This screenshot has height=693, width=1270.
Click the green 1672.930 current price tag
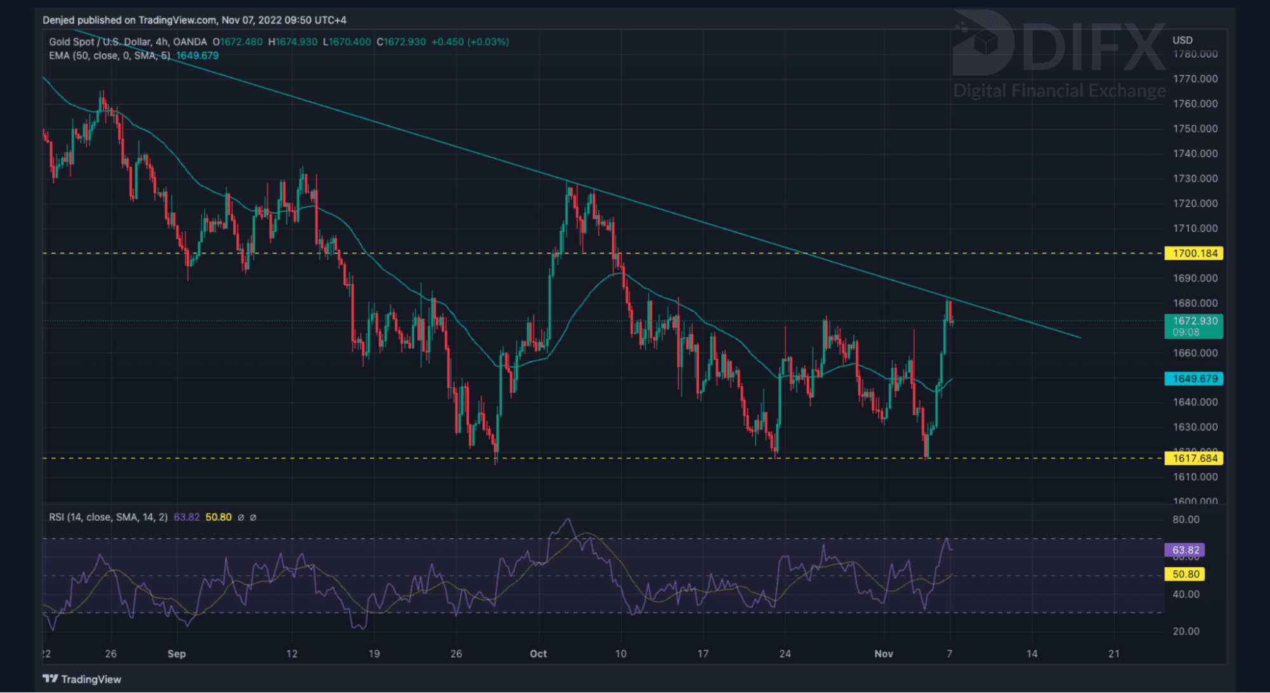pos(1194,326)
